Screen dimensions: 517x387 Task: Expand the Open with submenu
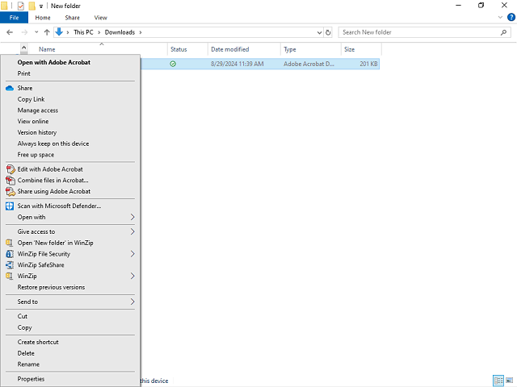(x=132, y=217)
